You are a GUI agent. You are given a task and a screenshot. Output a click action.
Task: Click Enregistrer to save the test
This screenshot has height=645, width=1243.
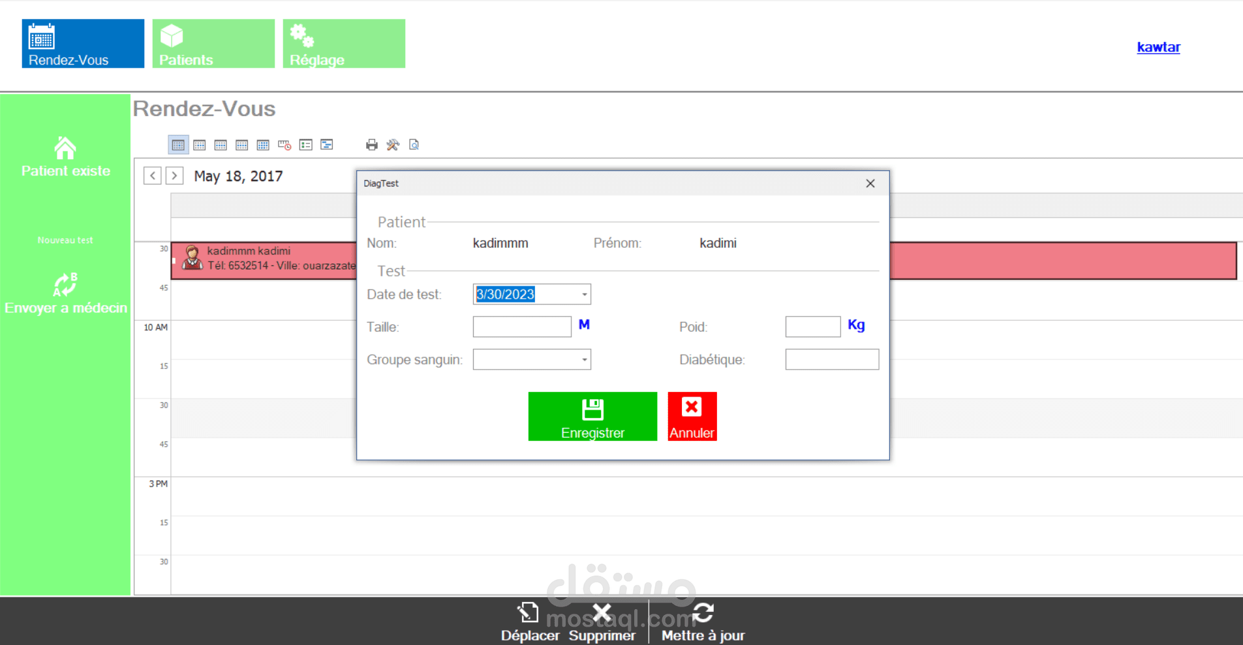[592, 416]
